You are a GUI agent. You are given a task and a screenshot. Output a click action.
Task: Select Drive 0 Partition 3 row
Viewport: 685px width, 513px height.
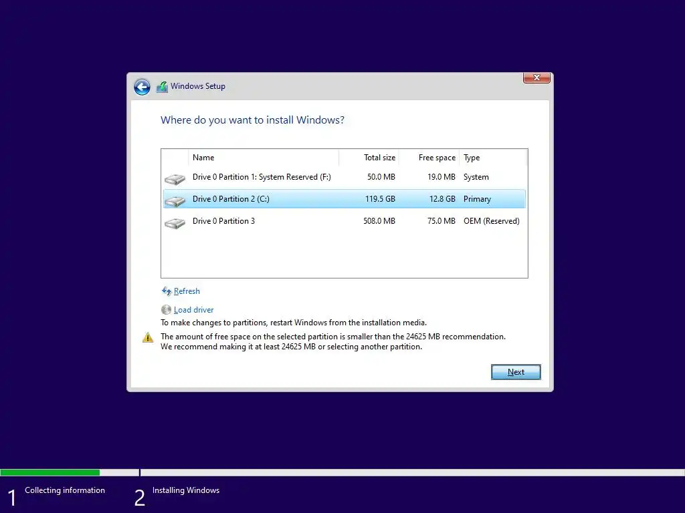[345, 221]
